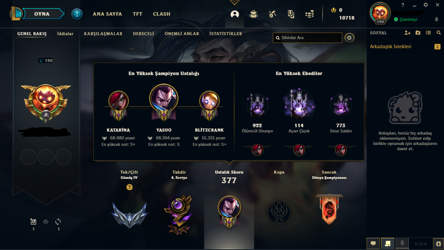The image size is (444, 250).
Task: Switch to the İSTATİSTİKLER tab
Action: click(x=225, y=34)
